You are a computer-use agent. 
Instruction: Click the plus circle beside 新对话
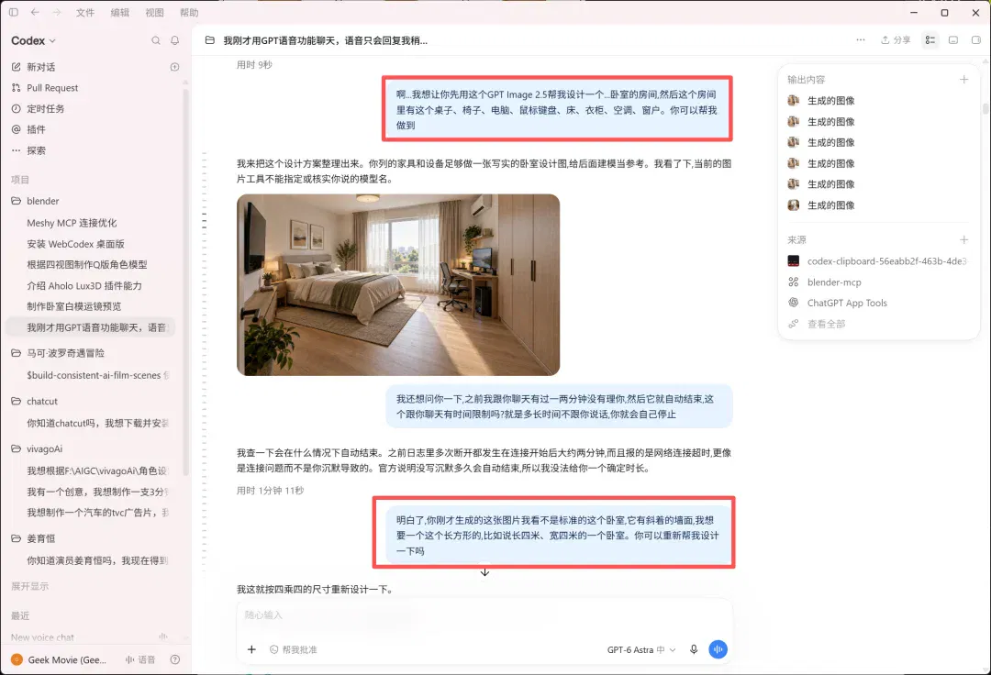coord(175,67)
